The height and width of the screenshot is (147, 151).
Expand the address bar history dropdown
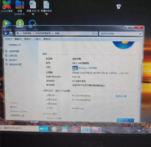[91, 34]
